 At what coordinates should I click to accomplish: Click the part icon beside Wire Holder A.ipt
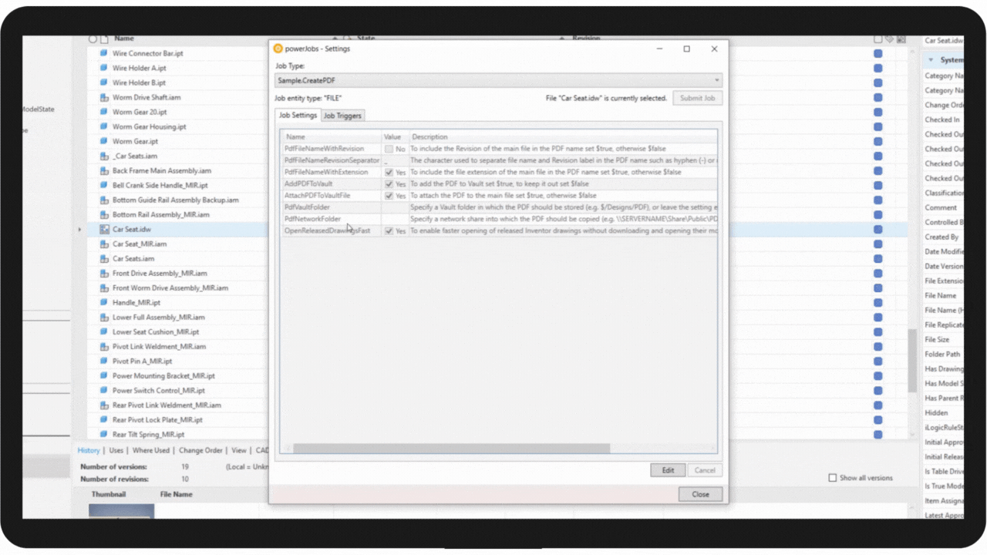[104, 69]
